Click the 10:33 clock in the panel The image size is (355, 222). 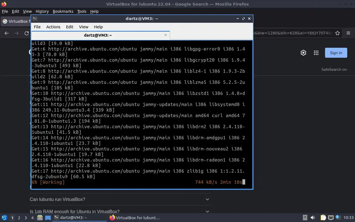(348, 218)
